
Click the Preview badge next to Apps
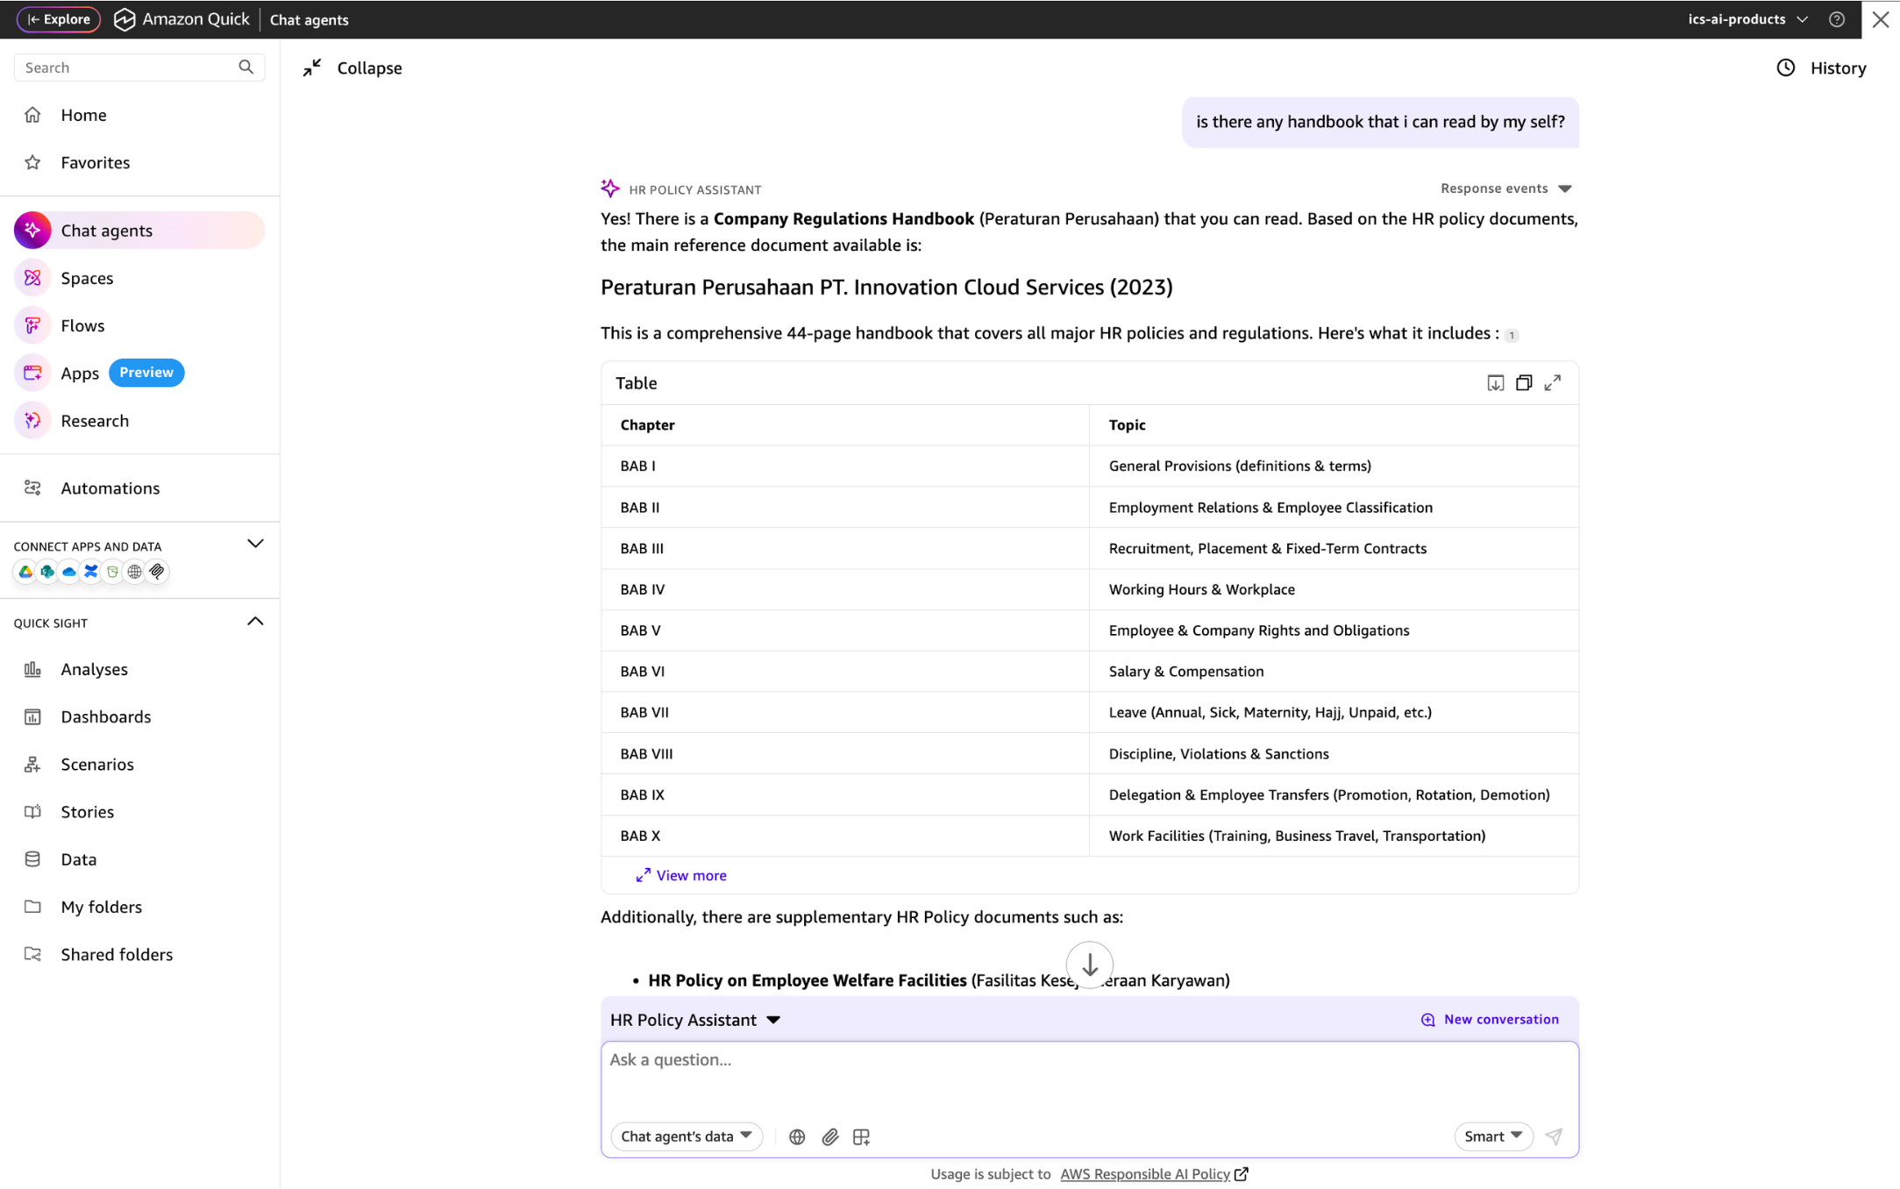pos(146,373)
